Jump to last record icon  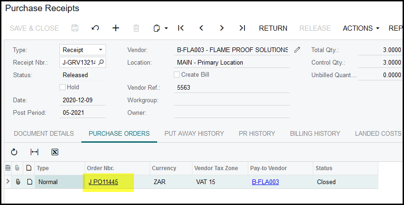click(242, 28)
